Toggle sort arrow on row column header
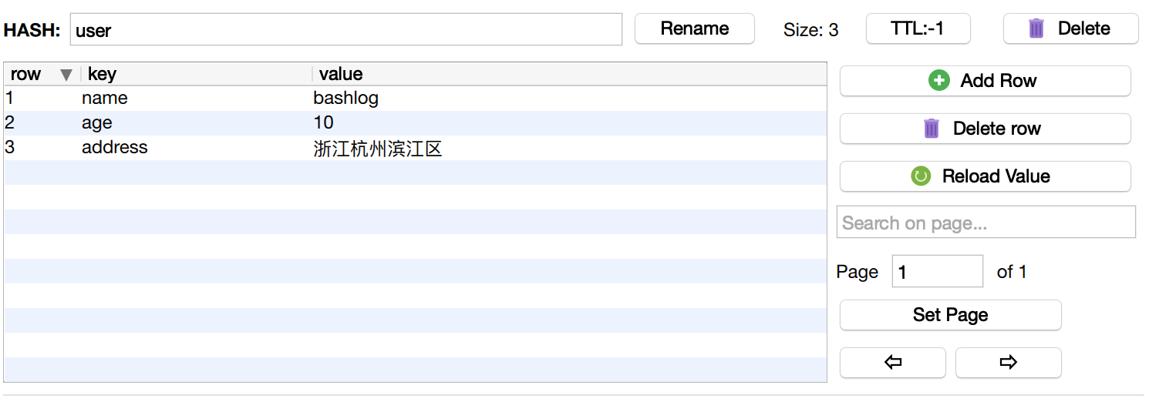 [x=66, y=75]
